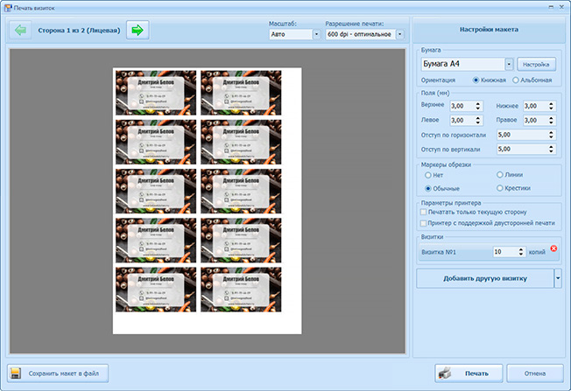Click the printer icon on Печать button
This screenshot has width=571, height=391.
pos(447,373)
